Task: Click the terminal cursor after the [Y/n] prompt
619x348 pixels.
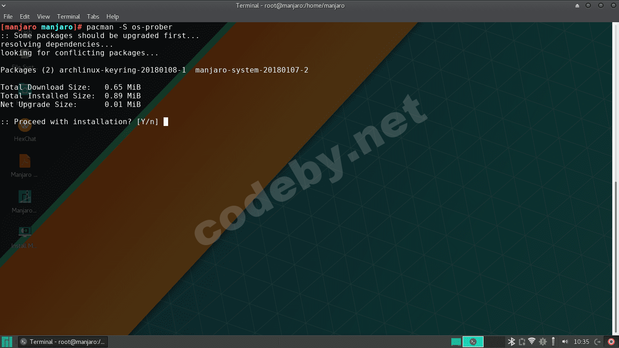Action: (x=166, y=121)
